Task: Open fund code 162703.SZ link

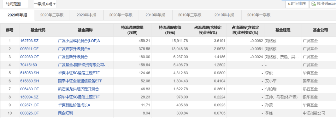Action: pos(30,41)
